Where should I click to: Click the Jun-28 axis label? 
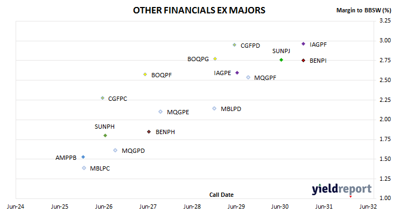(192, 206)
